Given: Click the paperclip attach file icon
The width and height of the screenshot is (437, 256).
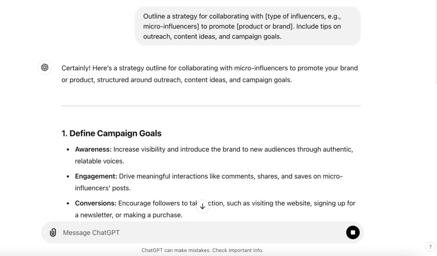Looking at the screenshot, I should coord(53,232).
